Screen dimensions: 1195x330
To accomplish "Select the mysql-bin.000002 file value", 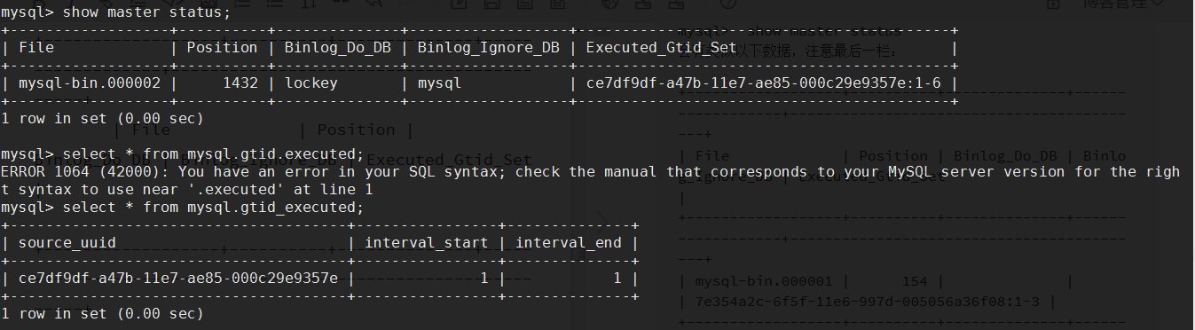I will pos(89,83).
